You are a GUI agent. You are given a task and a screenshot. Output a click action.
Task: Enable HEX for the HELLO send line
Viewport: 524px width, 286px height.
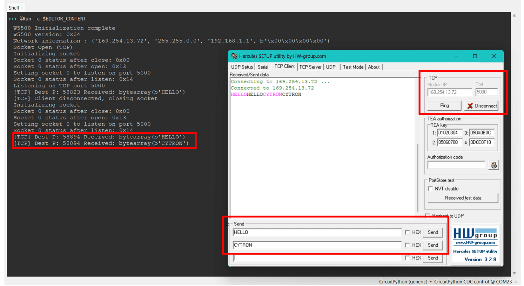(x=407, y=232)
